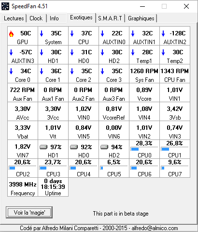
Task: Click the VIN2 1,01V reading
Action: pos(144,130)
